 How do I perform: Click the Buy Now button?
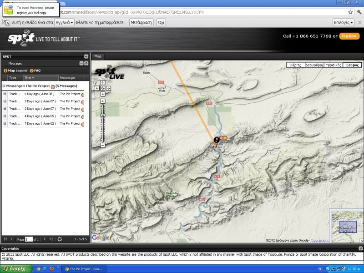click(349, 36)
